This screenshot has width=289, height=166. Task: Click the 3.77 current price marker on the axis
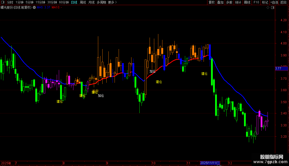281,68
